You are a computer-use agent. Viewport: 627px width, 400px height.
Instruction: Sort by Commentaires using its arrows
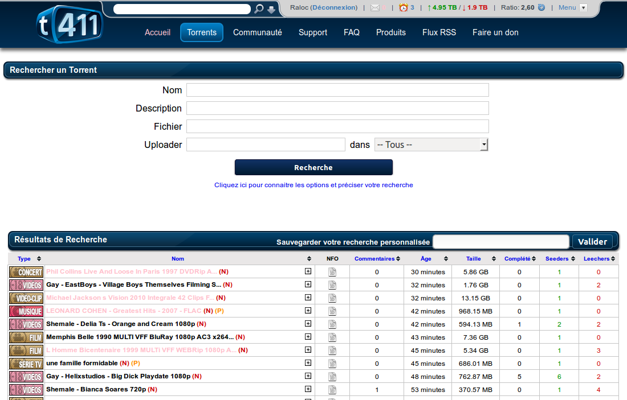[x=398, y=259]
